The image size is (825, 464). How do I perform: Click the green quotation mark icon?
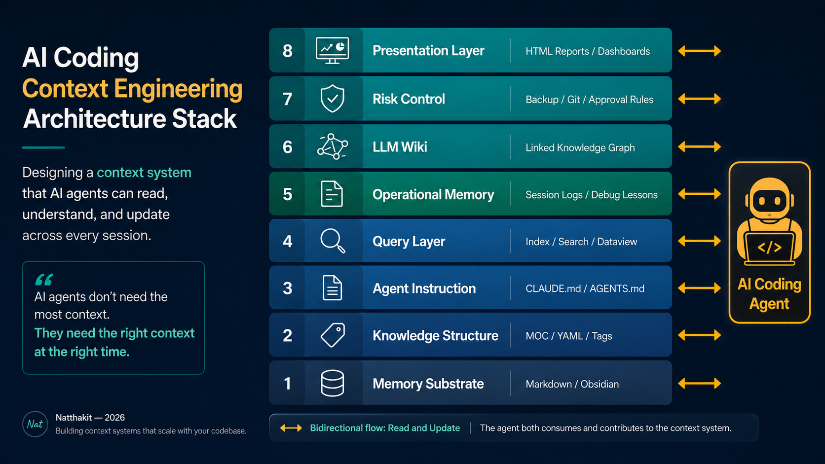click(x=44, y=280)
